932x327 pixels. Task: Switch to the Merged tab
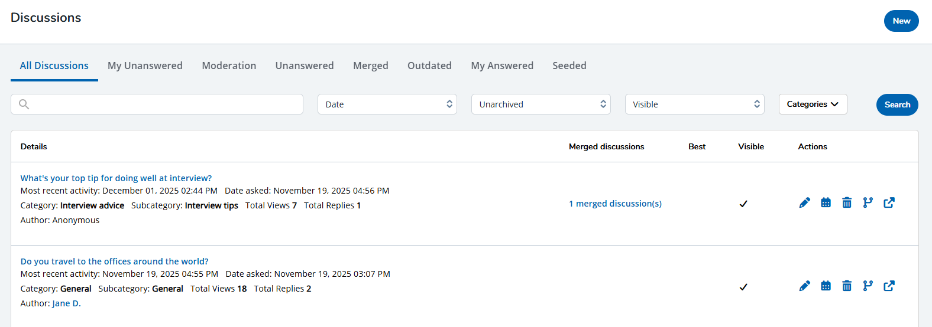tap(370, 66)
